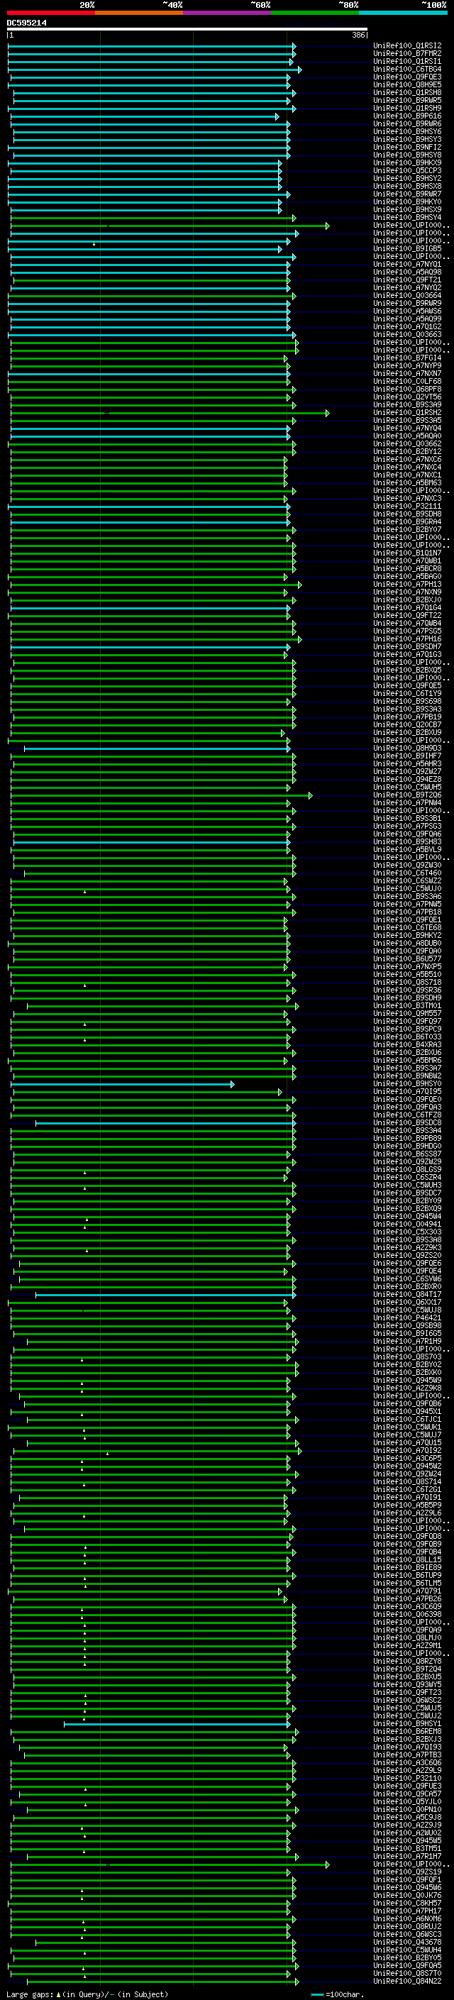Select label UniRef100_B9HSY3
Viewport: 454px width, 2000px height.
tap(407, 140)
